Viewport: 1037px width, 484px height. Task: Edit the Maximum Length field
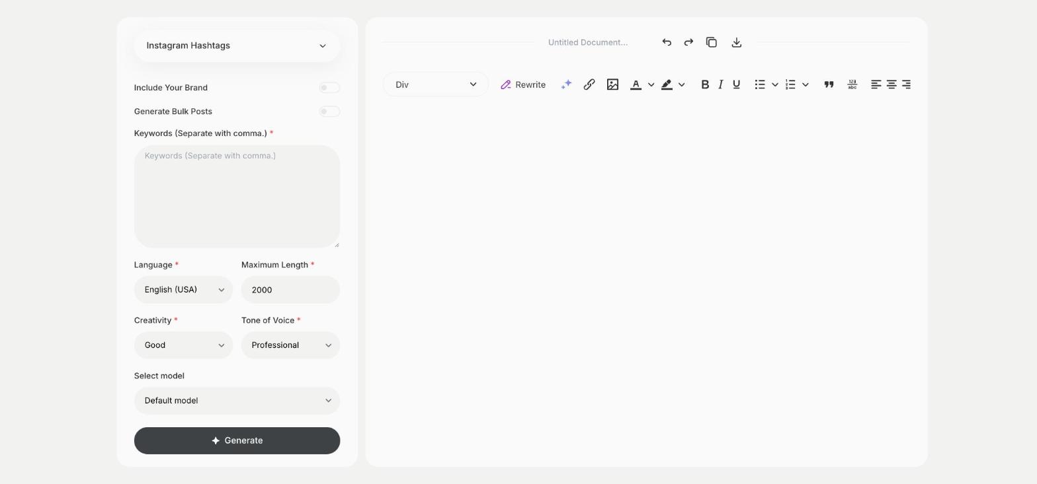pos(290,290)
